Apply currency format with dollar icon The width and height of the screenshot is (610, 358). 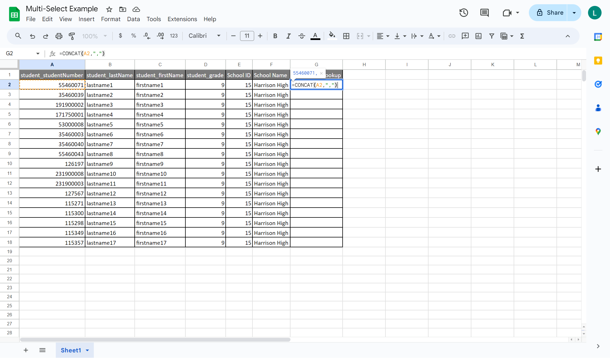coord(120,36)
